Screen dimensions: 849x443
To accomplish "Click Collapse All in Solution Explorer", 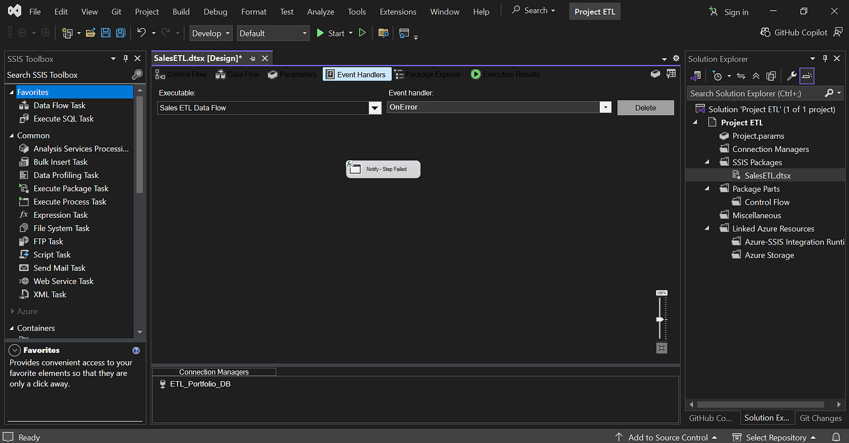I will pyautogui.click(x=756, y=76).
